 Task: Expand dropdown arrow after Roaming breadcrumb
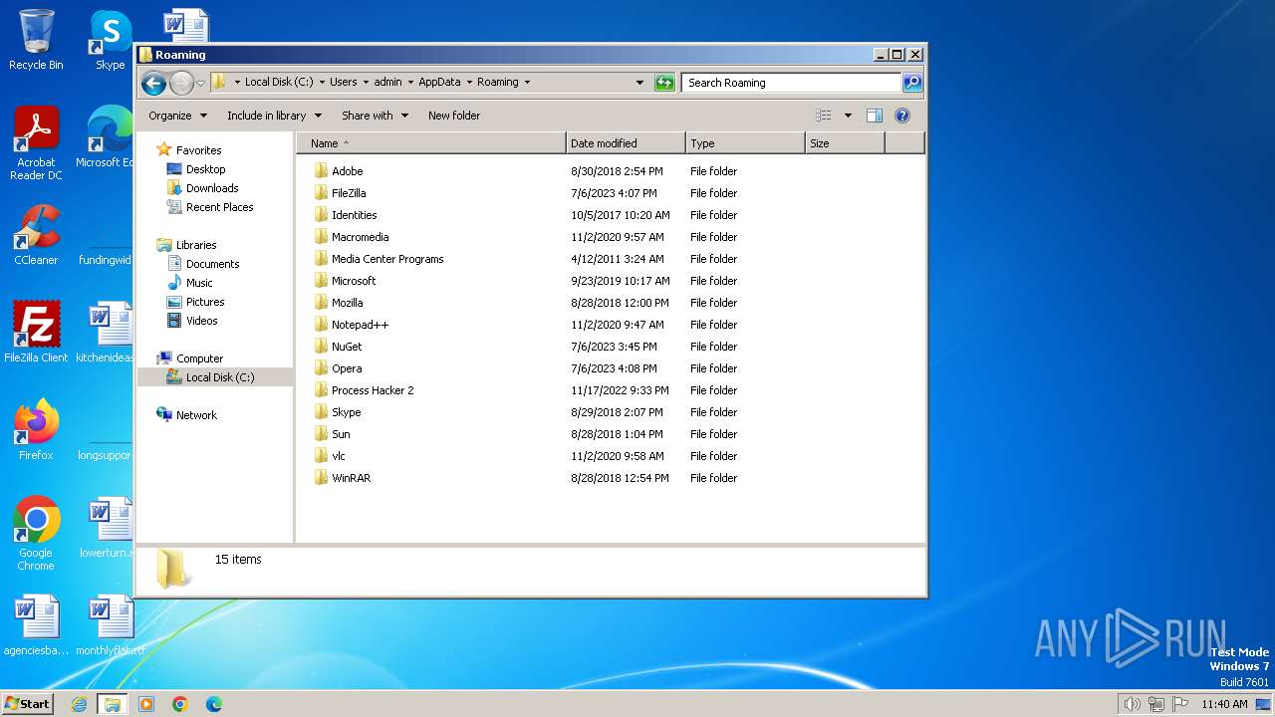pos(527,83)
